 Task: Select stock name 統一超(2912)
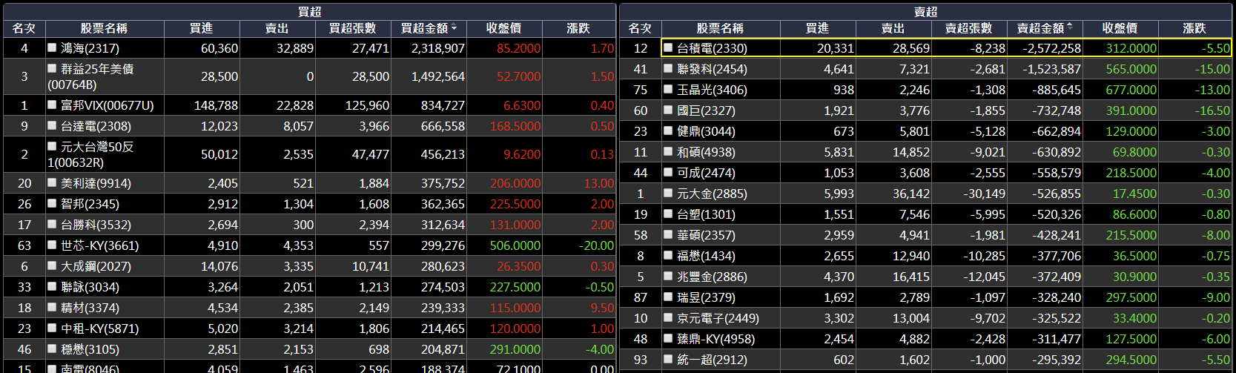712,360
